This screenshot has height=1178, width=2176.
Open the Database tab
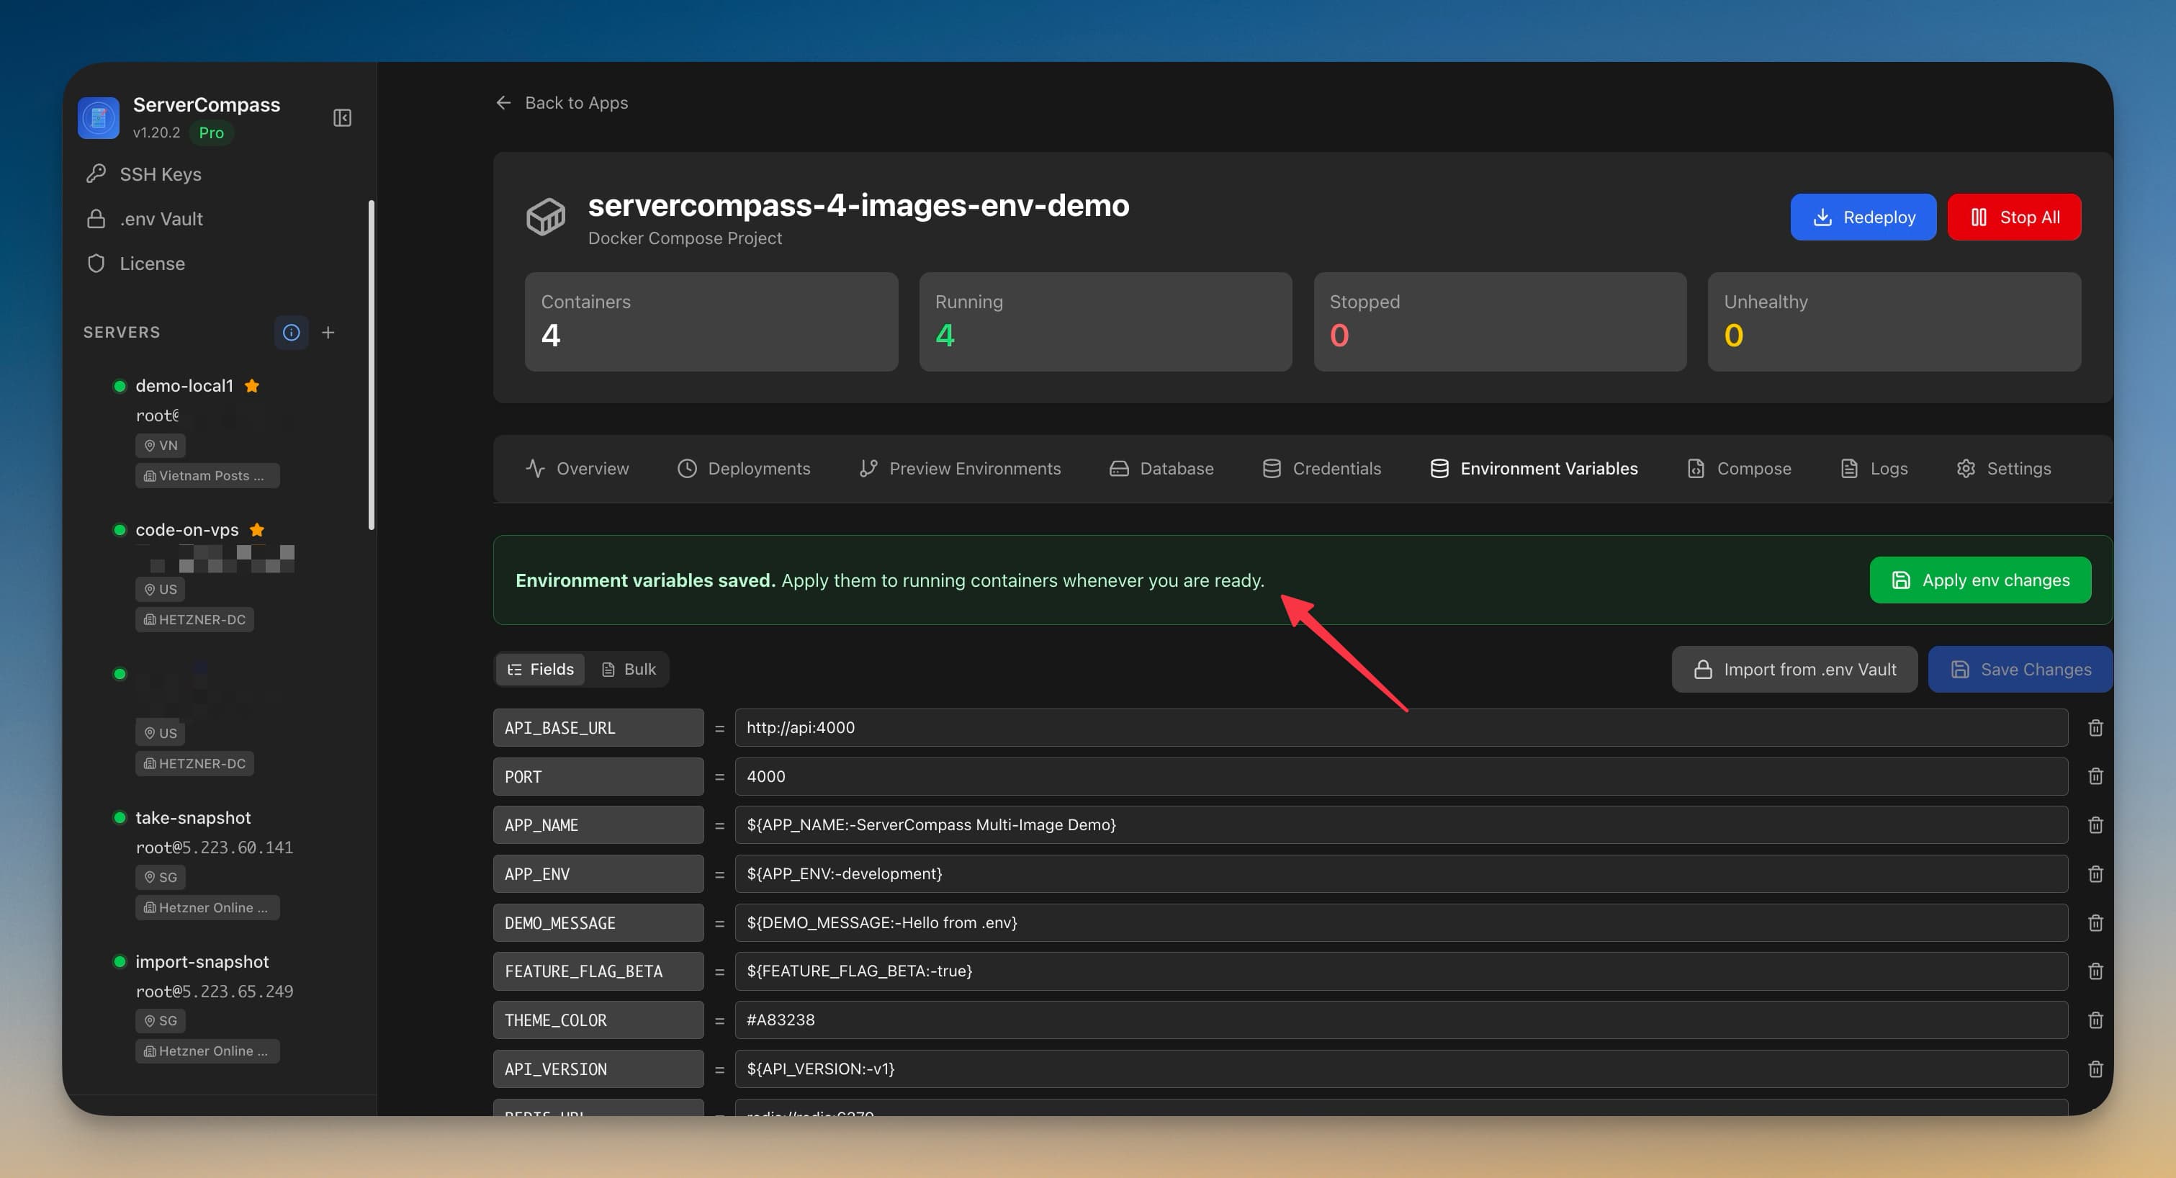point(1161,468)
